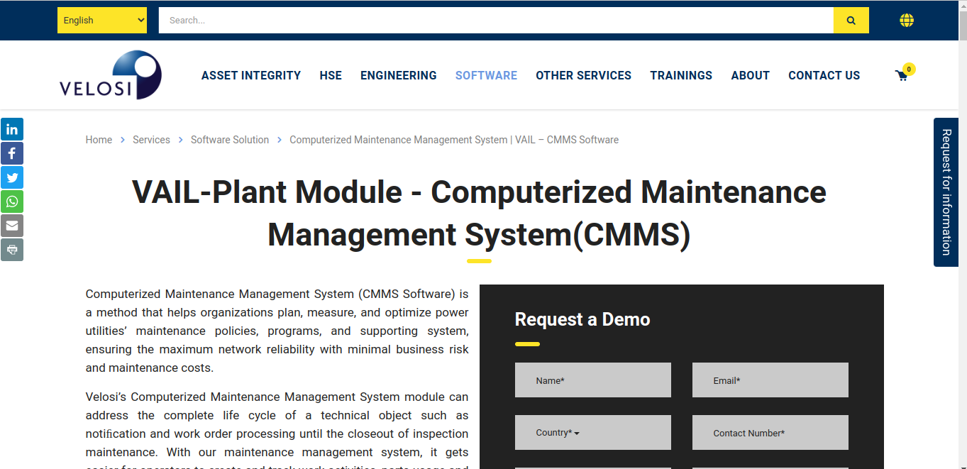The width and height of the screenshot is (967, 469).
Task: Click the Home breadcrumb link
Action: tap(99, 140)
